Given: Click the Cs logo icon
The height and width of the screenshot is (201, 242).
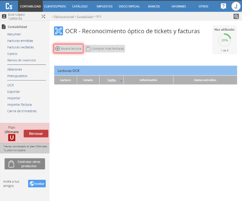Looking at the screenshot, I should pos(9,6).
